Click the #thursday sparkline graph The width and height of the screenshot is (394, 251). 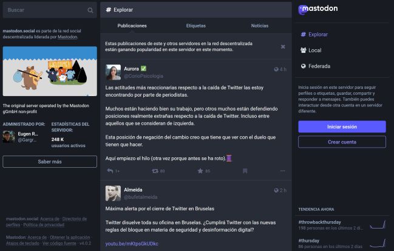pyautogui.click(x=378, y=243)
